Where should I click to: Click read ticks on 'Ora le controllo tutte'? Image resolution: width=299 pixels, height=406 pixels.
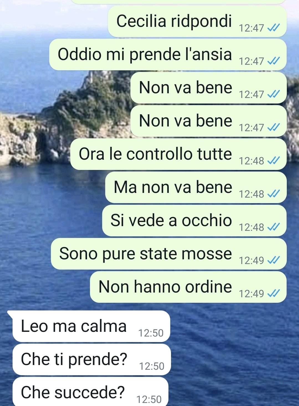274,160
